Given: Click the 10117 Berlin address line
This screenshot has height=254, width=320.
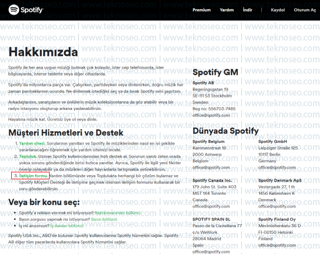Looking at the screenshot, I should (x=269, y=154).
